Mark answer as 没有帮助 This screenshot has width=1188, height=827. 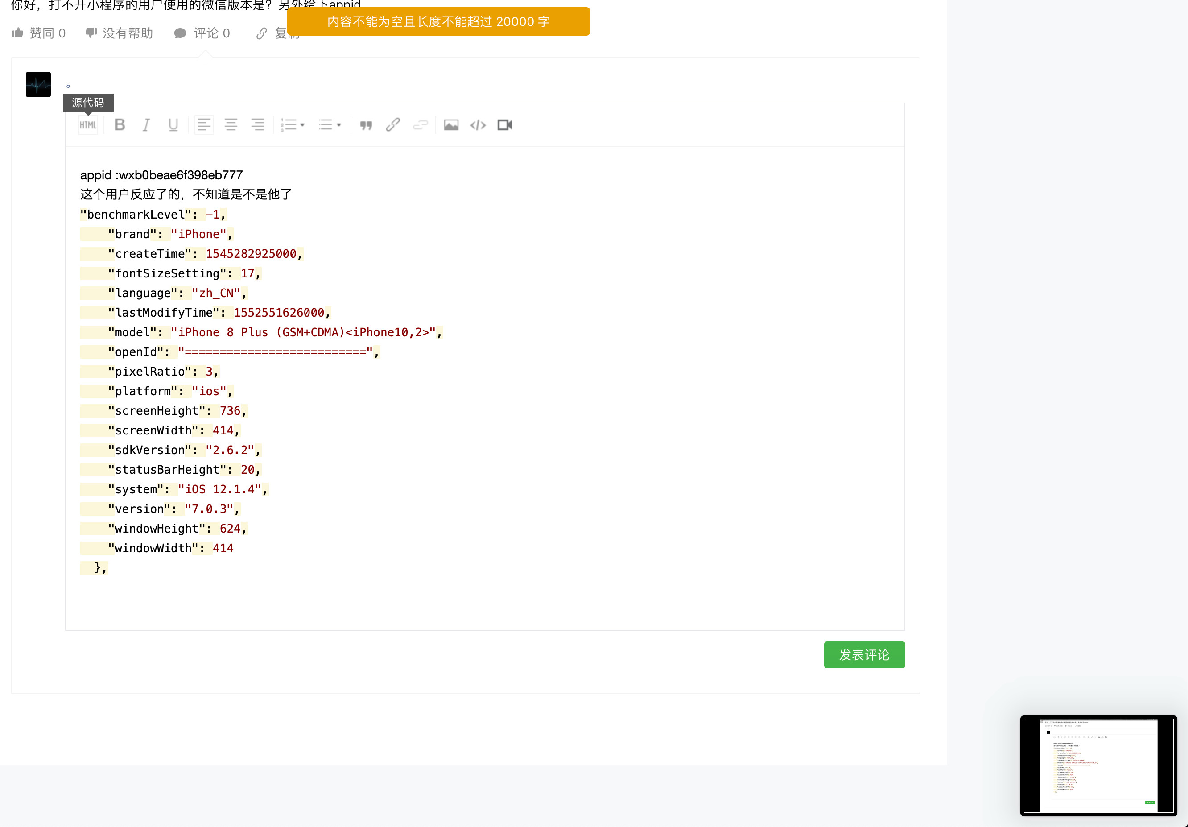pyautogui.click(x=120, y=33)
